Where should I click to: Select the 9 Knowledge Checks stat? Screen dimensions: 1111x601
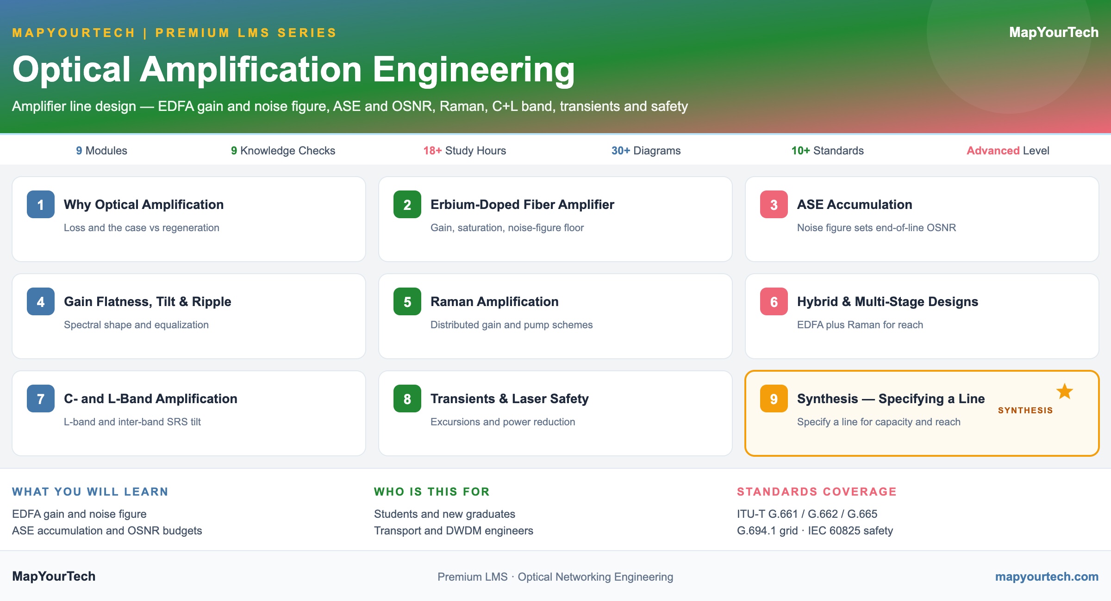tap(283, 151)
